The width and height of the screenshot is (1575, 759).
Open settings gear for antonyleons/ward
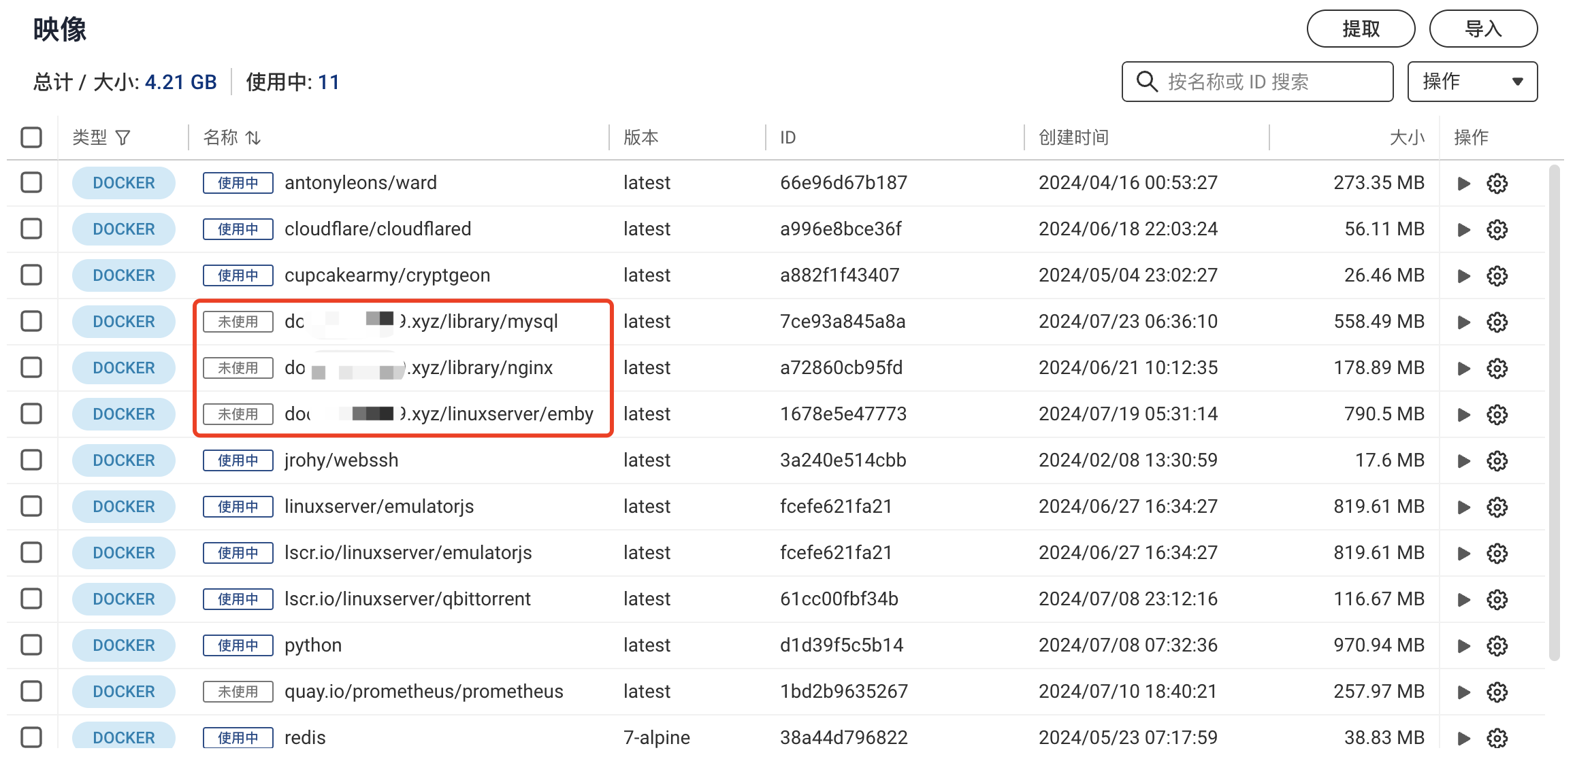tap(1497, 184)
